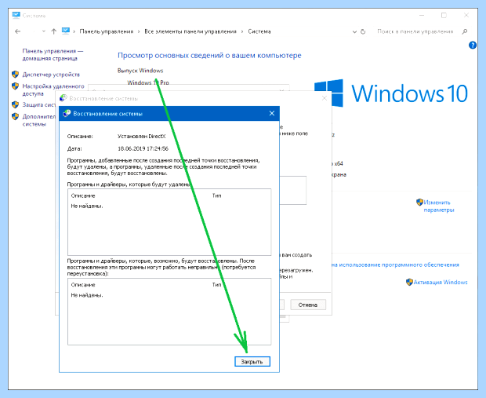Select Не найдены in the deleted programs list
The image size is (486, 398).
tap(87, 206)
